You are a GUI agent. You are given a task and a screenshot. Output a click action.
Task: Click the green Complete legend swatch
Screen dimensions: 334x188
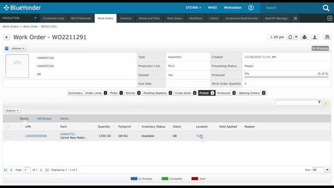point(165,179)
